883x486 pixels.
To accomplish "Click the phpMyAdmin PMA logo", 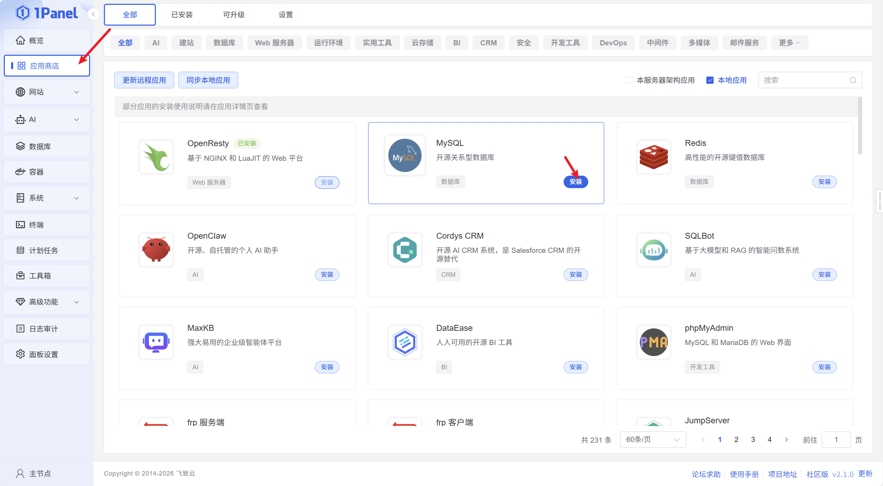I will [x=653, y=342].
